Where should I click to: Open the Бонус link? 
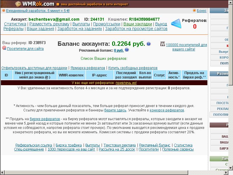(202, 11)
